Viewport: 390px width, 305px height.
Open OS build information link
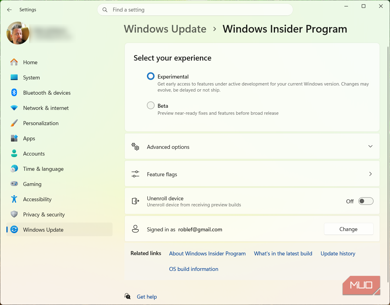pos(194,269)
